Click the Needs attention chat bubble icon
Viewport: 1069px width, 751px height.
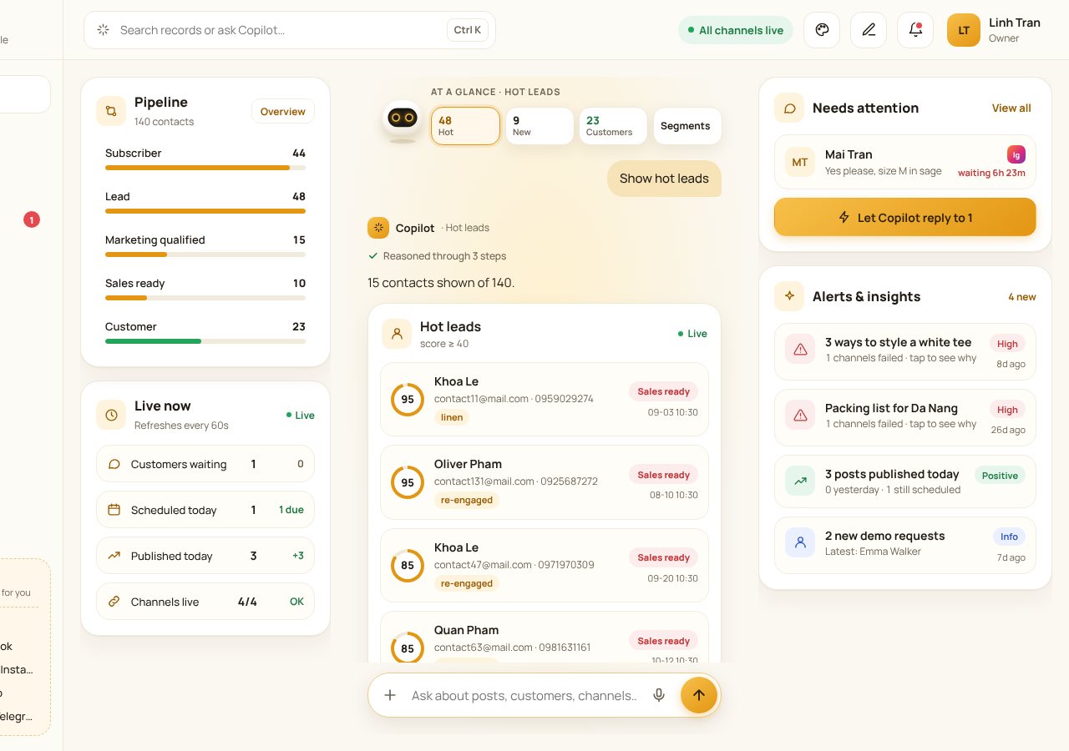pyautogui.click(x=789, y=108)
